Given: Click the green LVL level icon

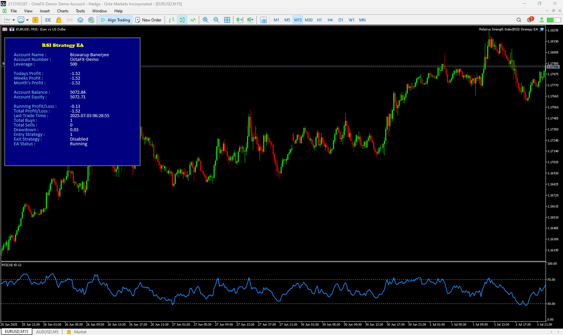Looking at the screenshot, I should (x=542, y=20).
